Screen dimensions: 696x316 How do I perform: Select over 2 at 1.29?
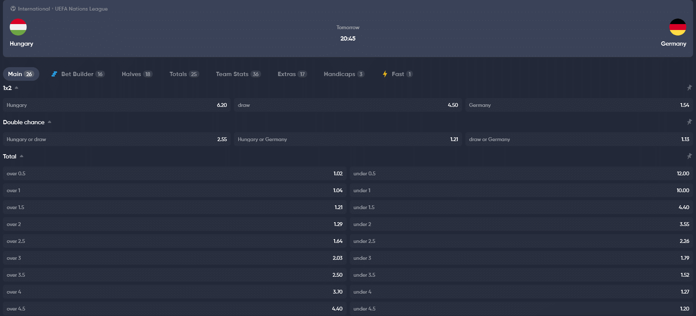click(x=174, y=224)
